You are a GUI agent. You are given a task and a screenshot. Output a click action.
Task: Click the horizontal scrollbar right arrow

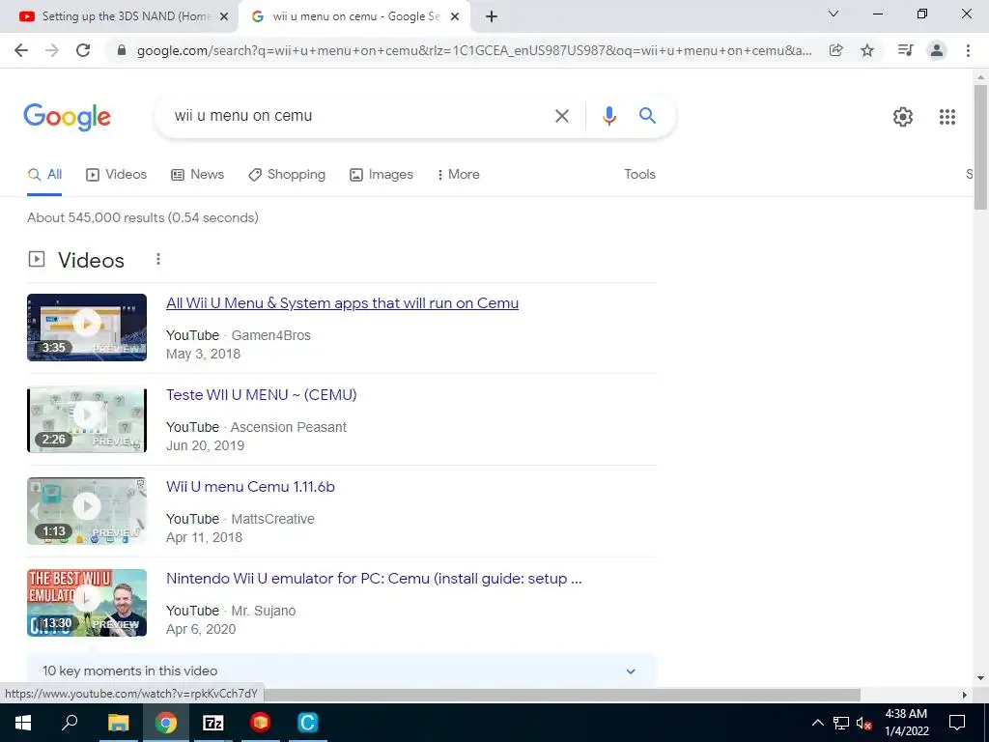[965, 695]
